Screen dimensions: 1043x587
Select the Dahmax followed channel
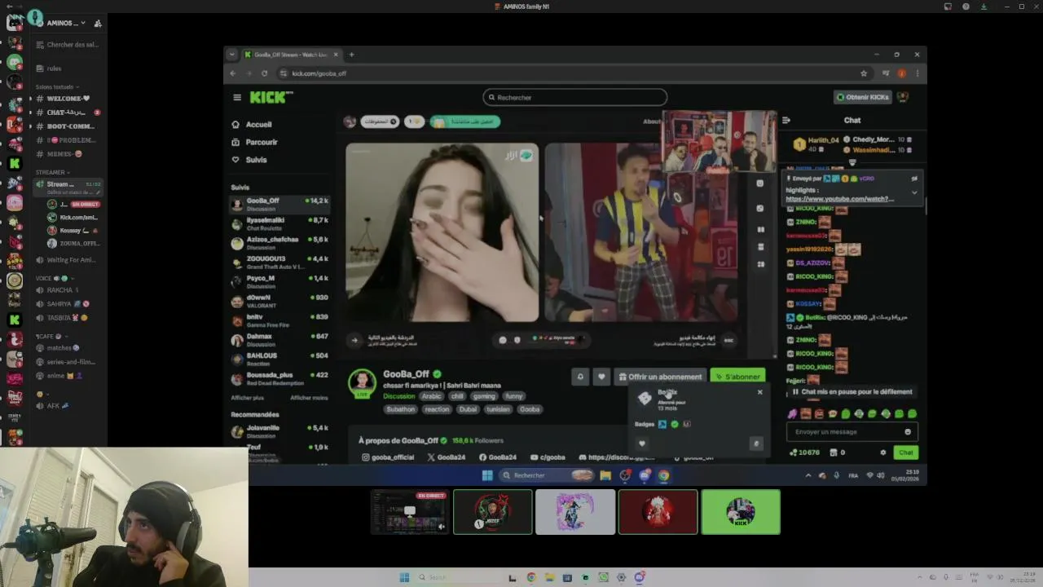click(x=279, y=340)
